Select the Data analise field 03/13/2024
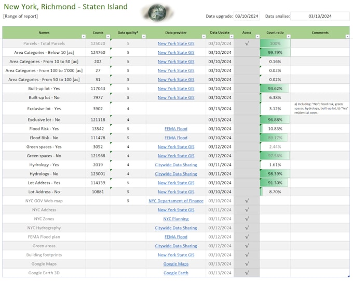This screenshot has width=353, height=281. point(320,16)
